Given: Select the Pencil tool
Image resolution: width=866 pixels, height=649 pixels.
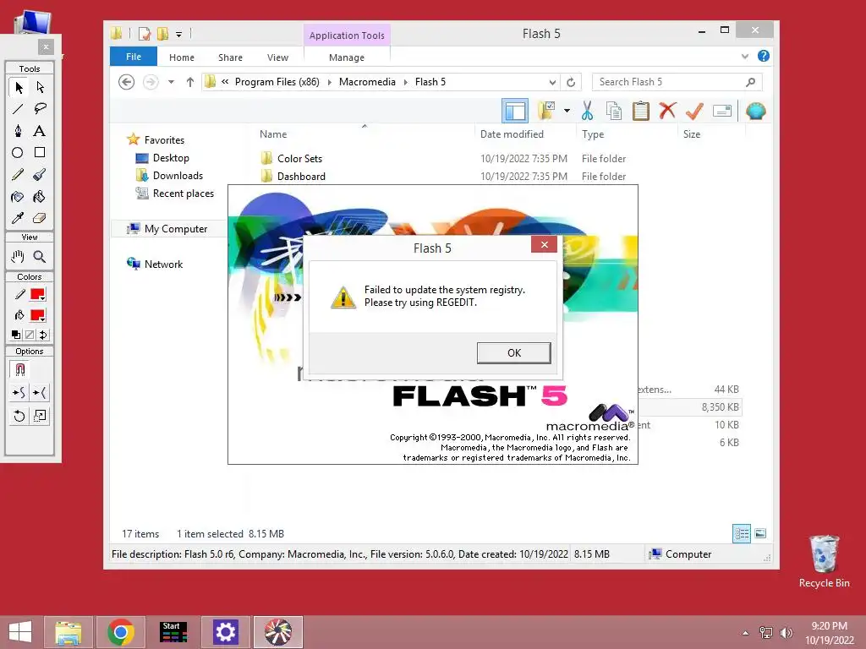Looking at the screenshot, I should click(x=19, y=174).
